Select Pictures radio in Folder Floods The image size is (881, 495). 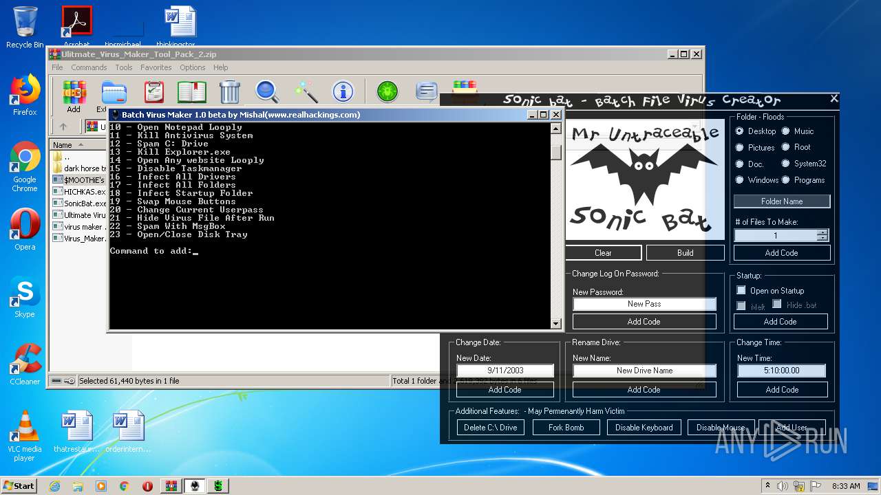tap(740, 147)
